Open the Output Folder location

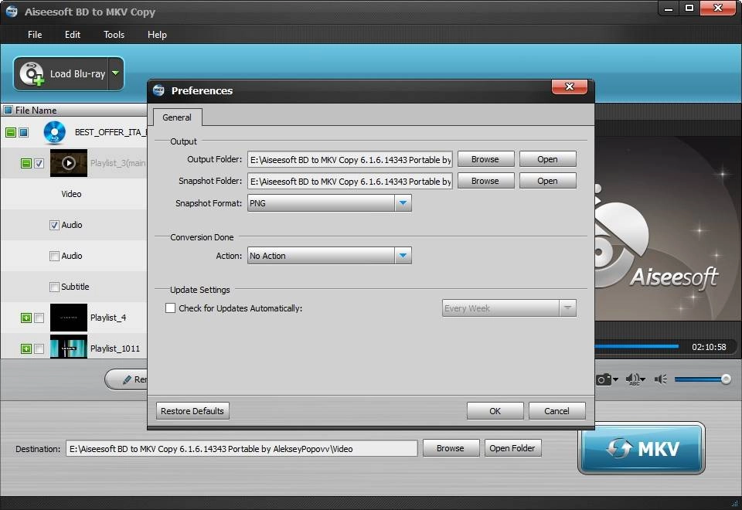[x=547, y=159]
